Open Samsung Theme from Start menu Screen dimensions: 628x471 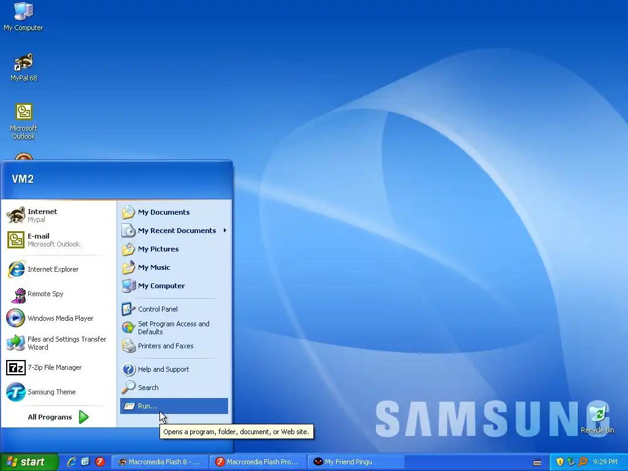pyautogui.click(x=58, y=392)
